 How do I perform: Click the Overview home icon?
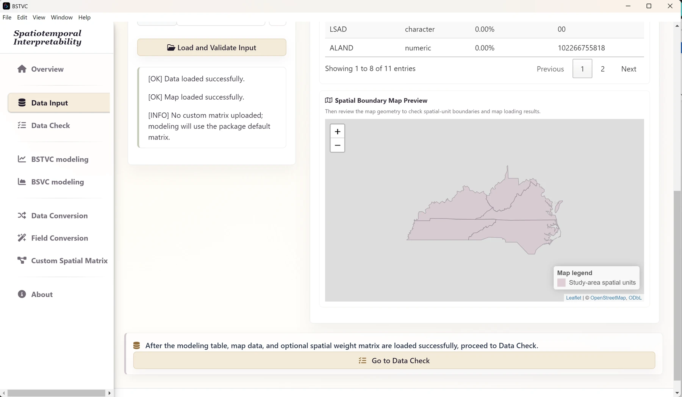click(x=22, y=69)
